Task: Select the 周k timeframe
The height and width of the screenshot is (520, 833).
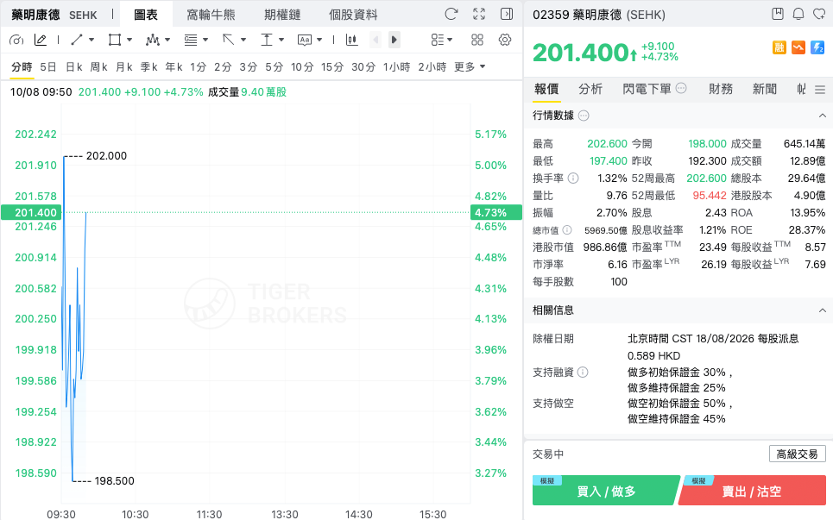Action: tap(98, 67)
